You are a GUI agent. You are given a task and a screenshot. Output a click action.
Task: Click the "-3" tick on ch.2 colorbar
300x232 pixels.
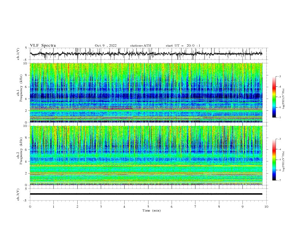[280, 139]
